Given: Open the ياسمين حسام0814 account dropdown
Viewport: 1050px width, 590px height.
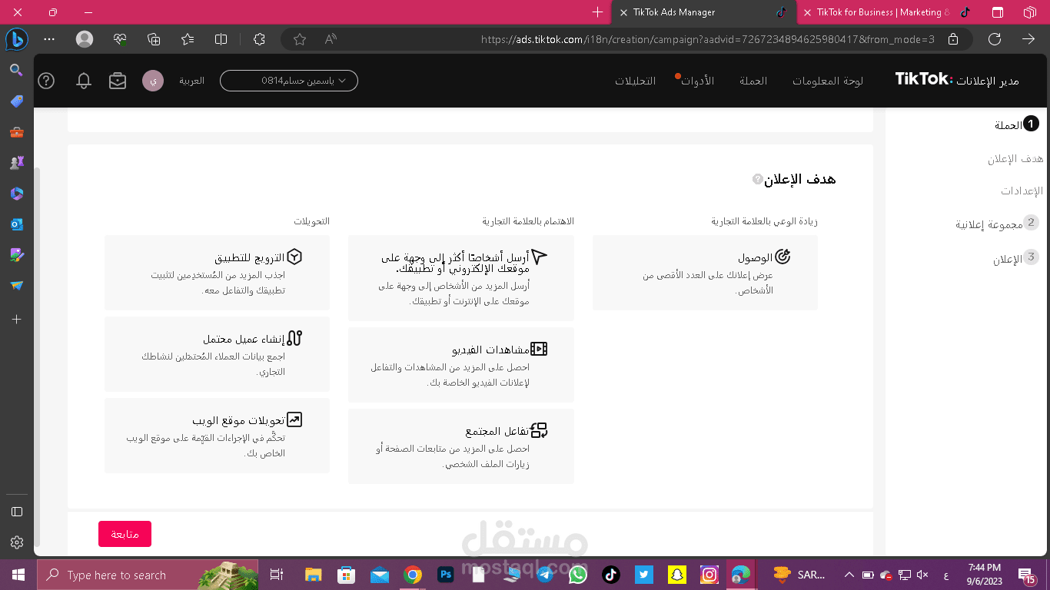Looking at the screenshot, I should pos(288,80).
